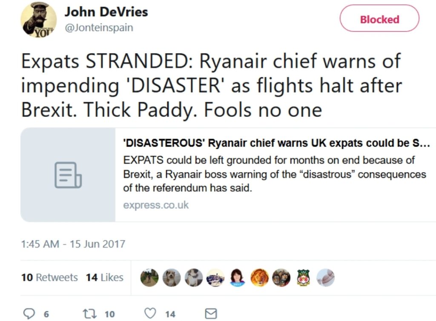Open the John DeVries display name
436x321 pixels.
(106, 12)
